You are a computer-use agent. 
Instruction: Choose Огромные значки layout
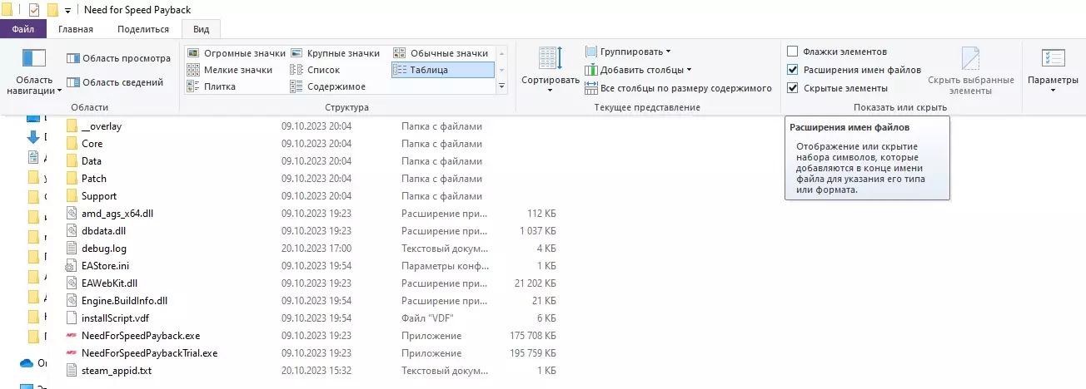point(236,53)
